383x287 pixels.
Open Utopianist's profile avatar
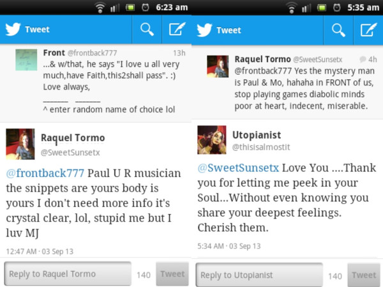click(x=212, y=140)
